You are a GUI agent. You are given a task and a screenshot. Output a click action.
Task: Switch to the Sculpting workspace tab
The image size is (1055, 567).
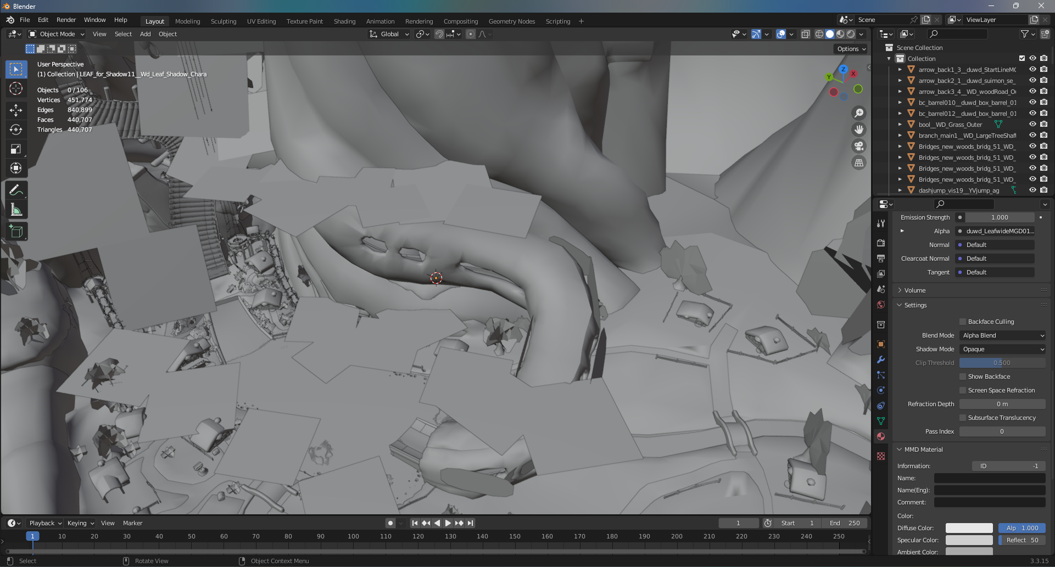(223, 21)
